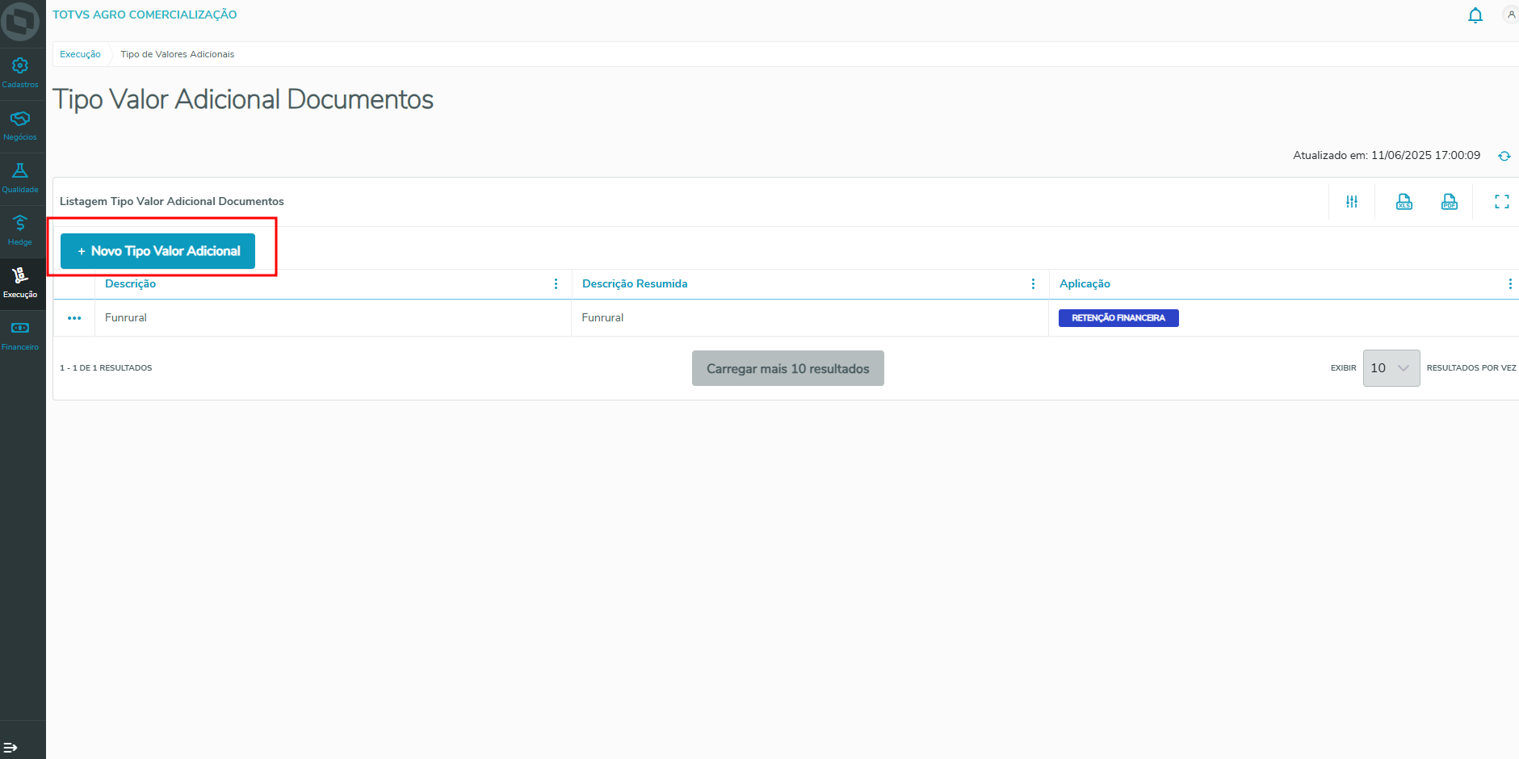
Task: Click the TOTVS logo icon
Action: coord(20,22)
